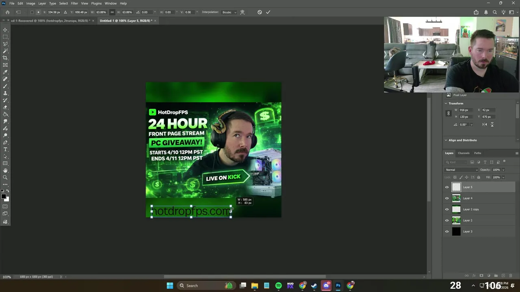The image size is (520, 292).
Task: Select the Eraser tool
Action: pos(5,107)
